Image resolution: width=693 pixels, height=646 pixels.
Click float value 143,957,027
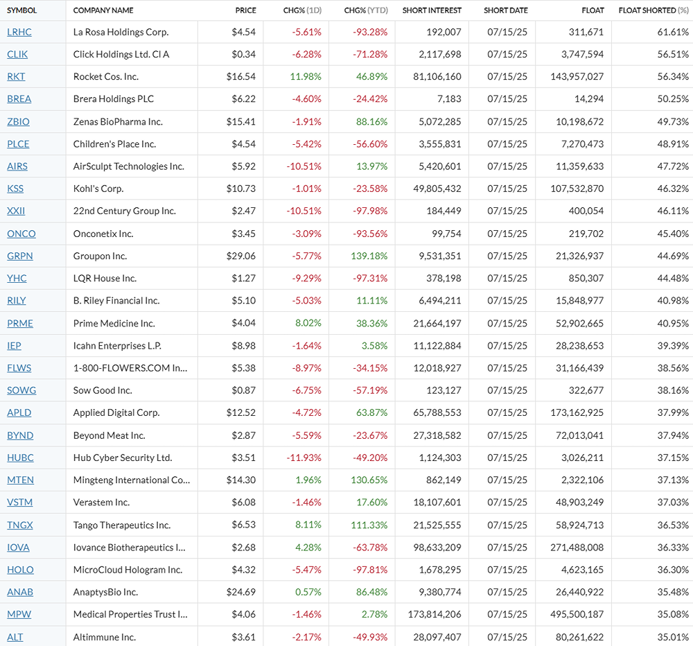(x=577, y=77)
